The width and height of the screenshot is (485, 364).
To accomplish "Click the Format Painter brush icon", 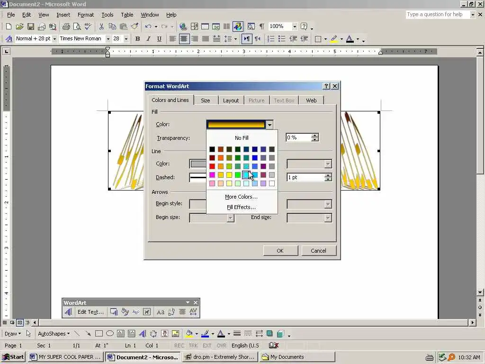I will 135,27.
